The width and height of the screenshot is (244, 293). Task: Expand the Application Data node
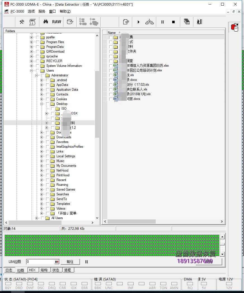tap(41, 90)
